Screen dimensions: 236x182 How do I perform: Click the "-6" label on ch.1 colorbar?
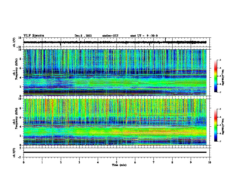220,84
